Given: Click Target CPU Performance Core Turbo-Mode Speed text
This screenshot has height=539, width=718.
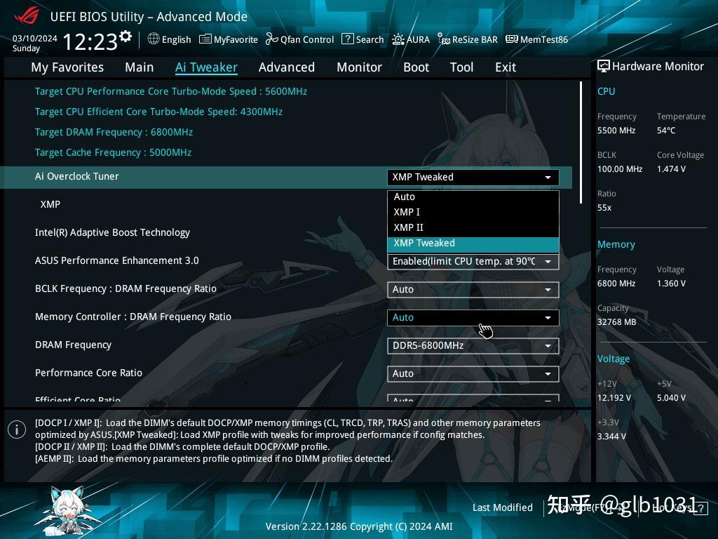Looking at the screenshot, I should pyautogui.click(x=171, y=92).
